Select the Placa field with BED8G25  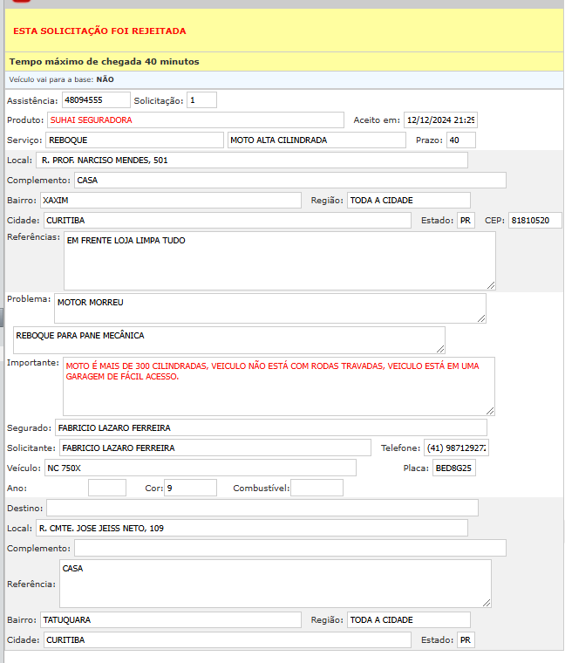coord(454,468)
